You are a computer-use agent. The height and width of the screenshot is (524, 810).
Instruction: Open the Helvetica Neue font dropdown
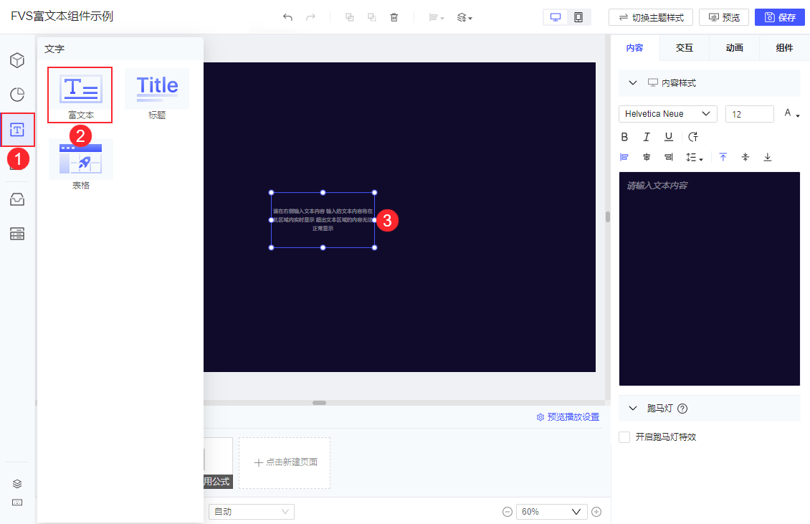(668, 114)
